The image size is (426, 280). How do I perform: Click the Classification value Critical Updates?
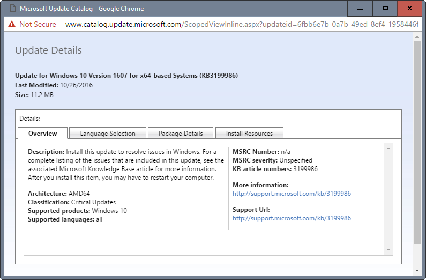tap(93, 202)
